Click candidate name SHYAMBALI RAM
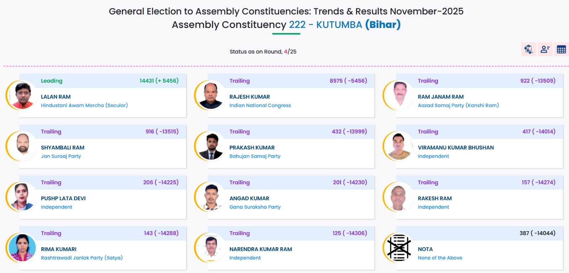Viewport: 569px width, 273px height. (x=63, y=148)
